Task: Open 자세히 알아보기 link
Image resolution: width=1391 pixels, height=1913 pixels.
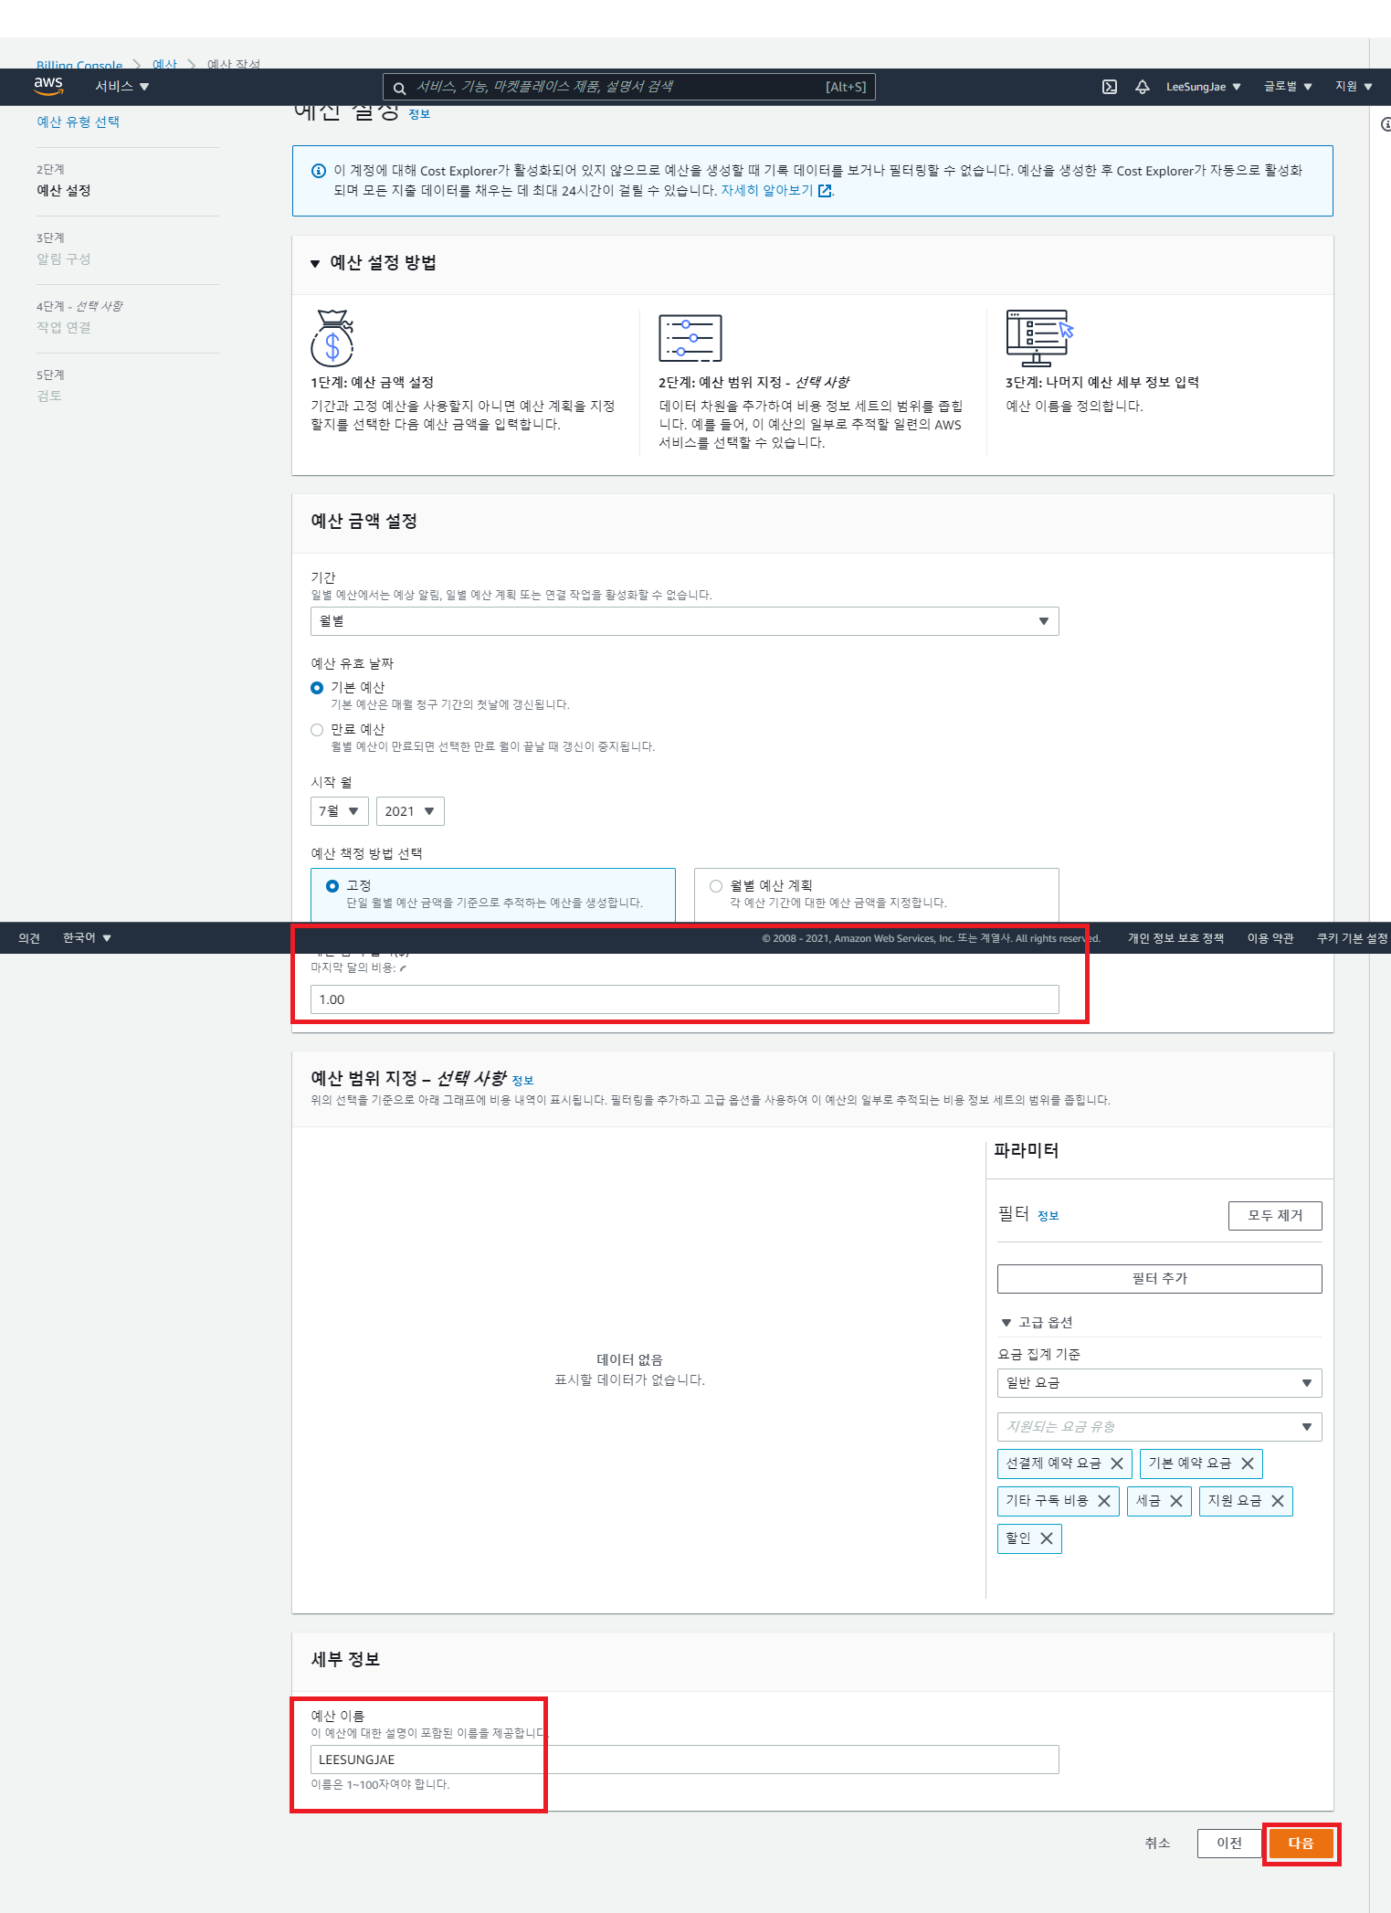Action: point(767,191)
